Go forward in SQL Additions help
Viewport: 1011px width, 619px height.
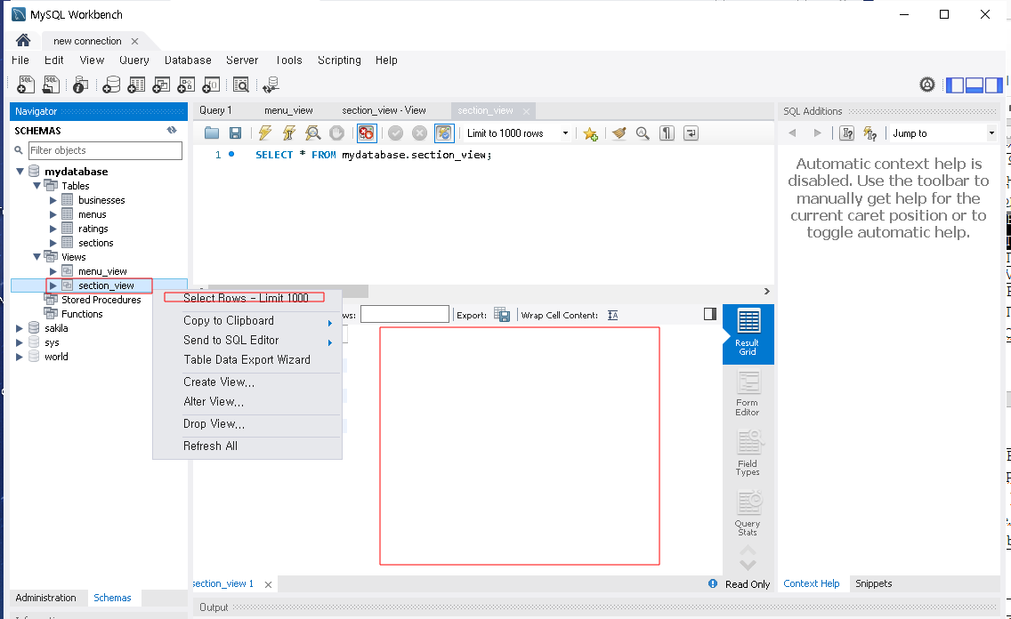(x=818, y=133)
